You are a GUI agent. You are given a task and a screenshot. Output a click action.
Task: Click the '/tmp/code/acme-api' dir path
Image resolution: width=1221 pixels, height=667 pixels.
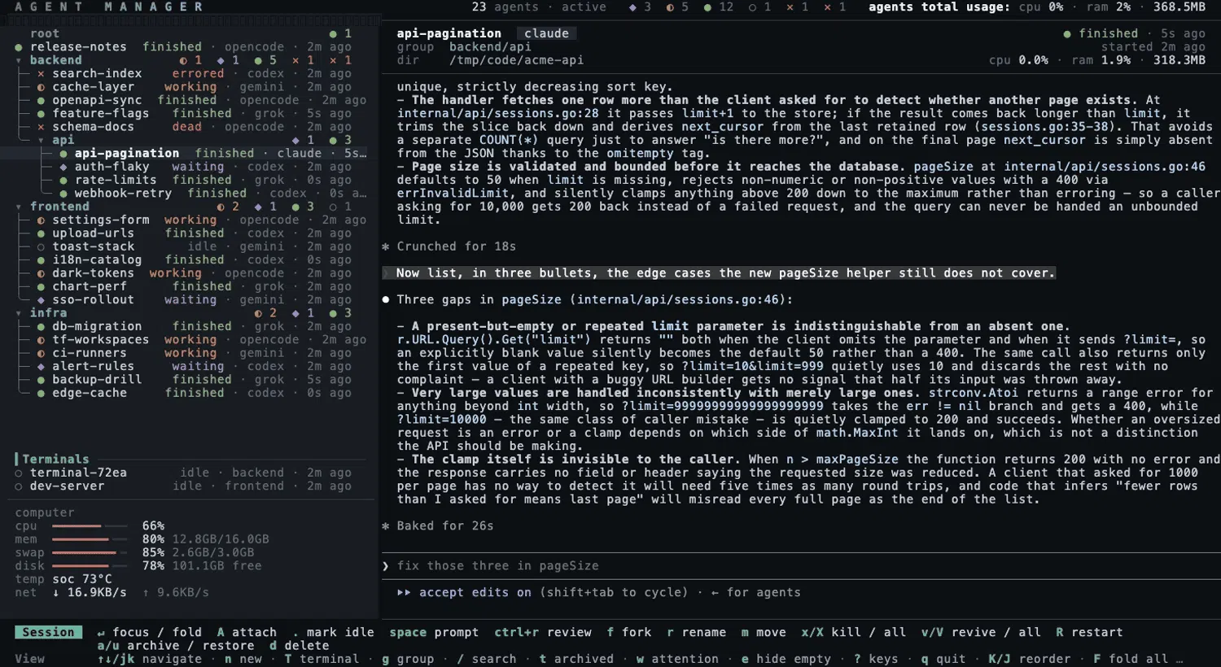(516, 60)
